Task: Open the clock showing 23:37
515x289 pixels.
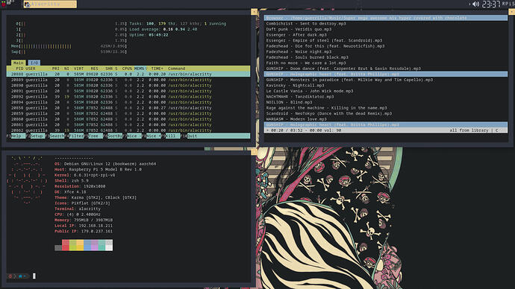Action: pyautogui.click(x=491, y=4)
